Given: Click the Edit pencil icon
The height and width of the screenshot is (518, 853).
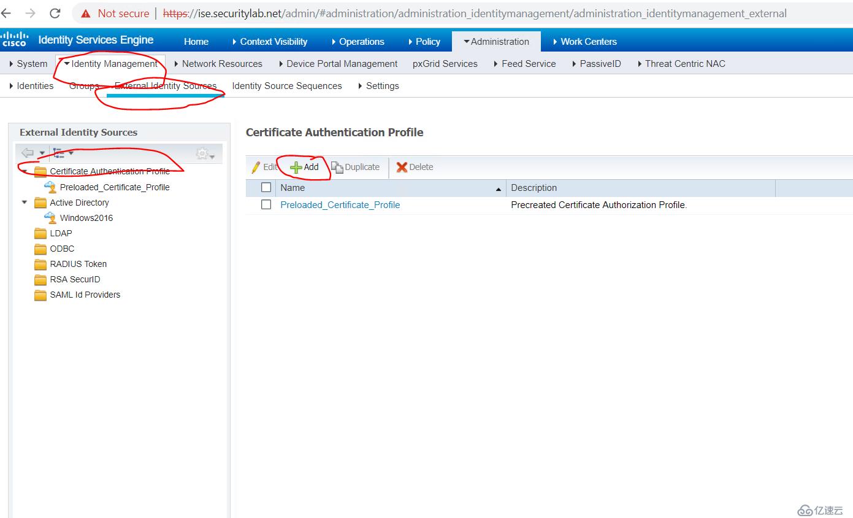Looking at the screenshot, I should coord(256,167).
